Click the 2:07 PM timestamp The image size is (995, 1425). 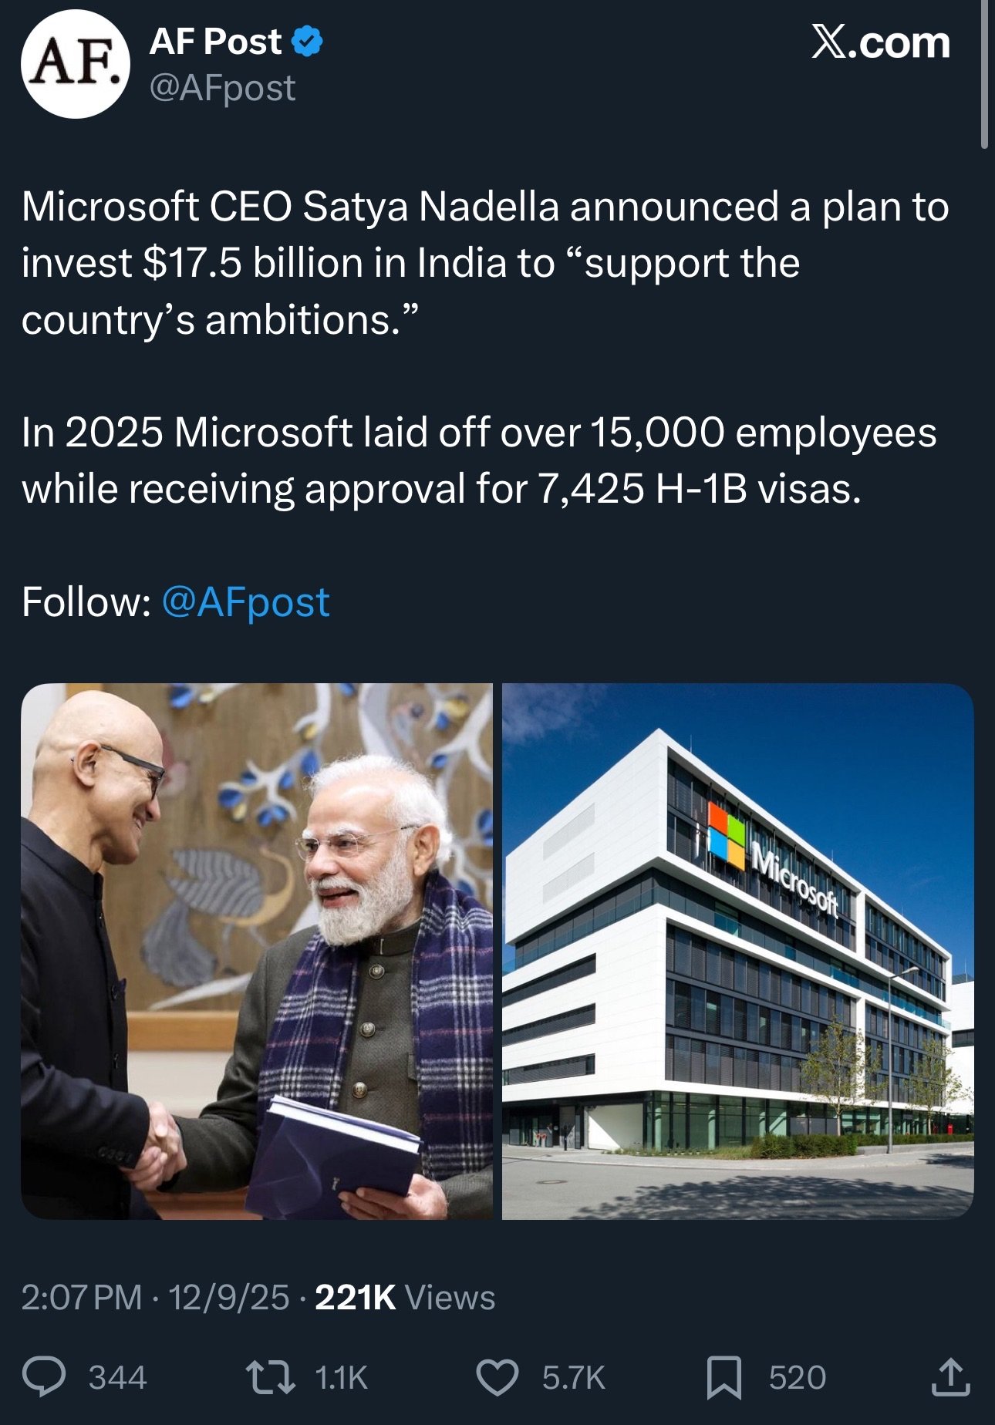[81, 1298]
